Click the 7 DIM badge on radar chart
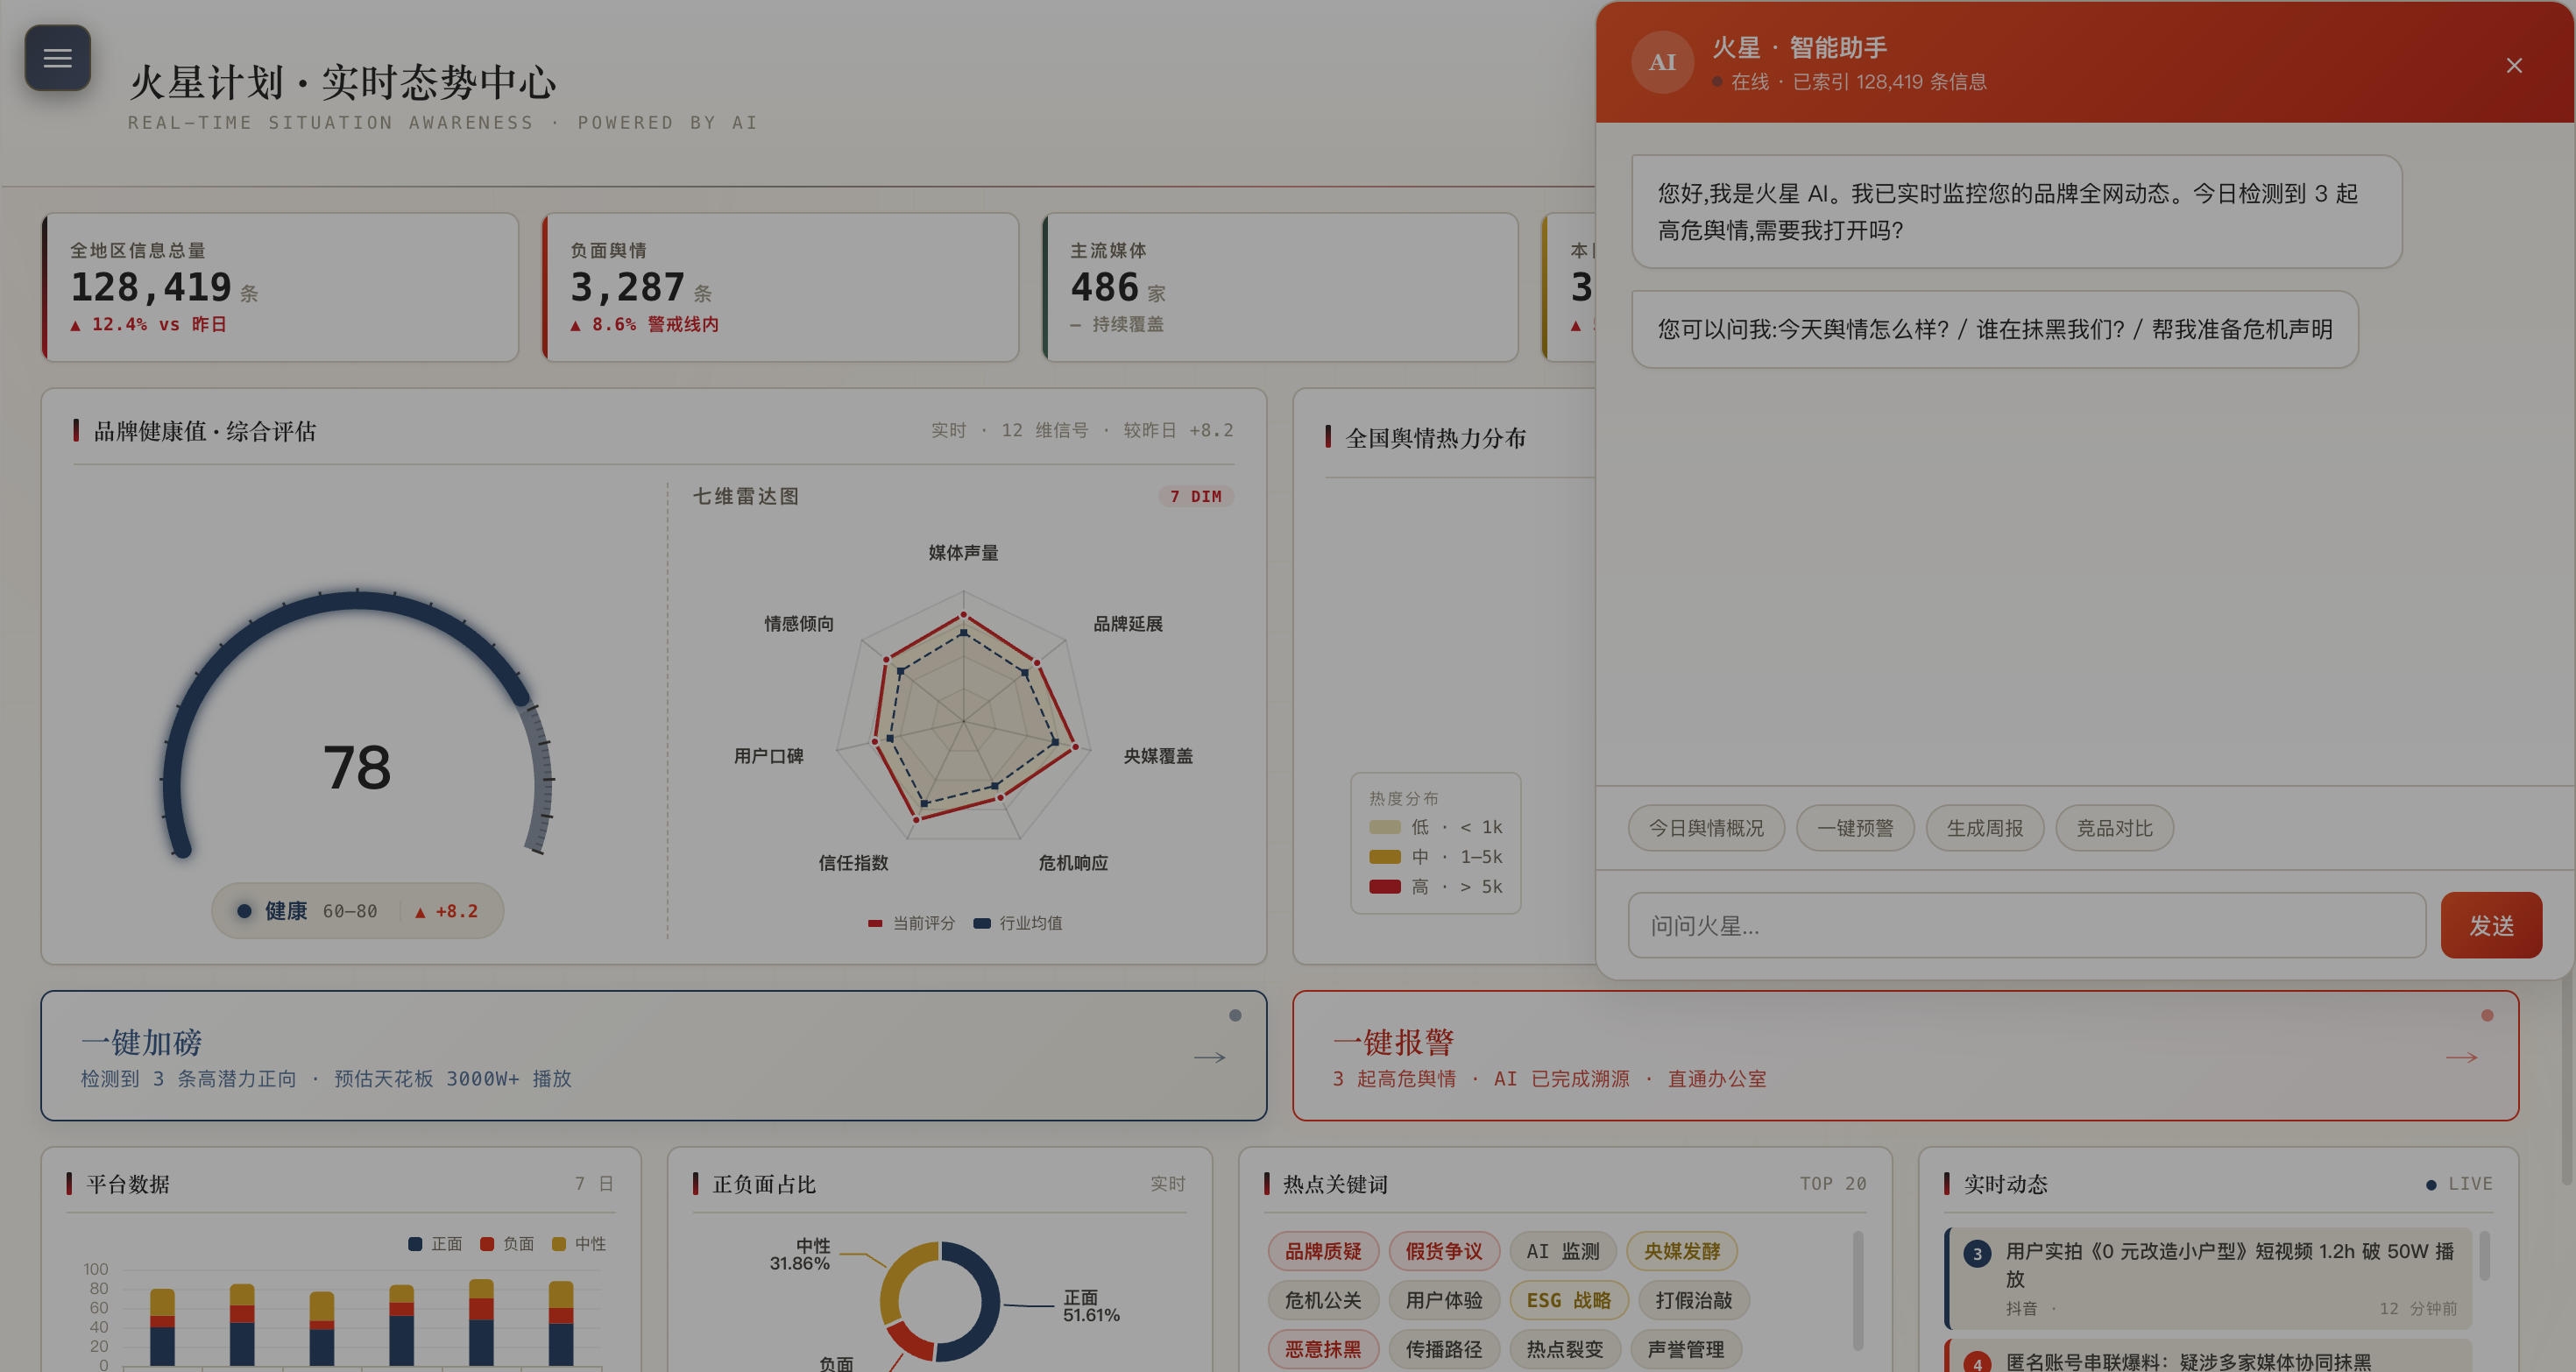2576x1372 pixels. [x=1196, y=497]
